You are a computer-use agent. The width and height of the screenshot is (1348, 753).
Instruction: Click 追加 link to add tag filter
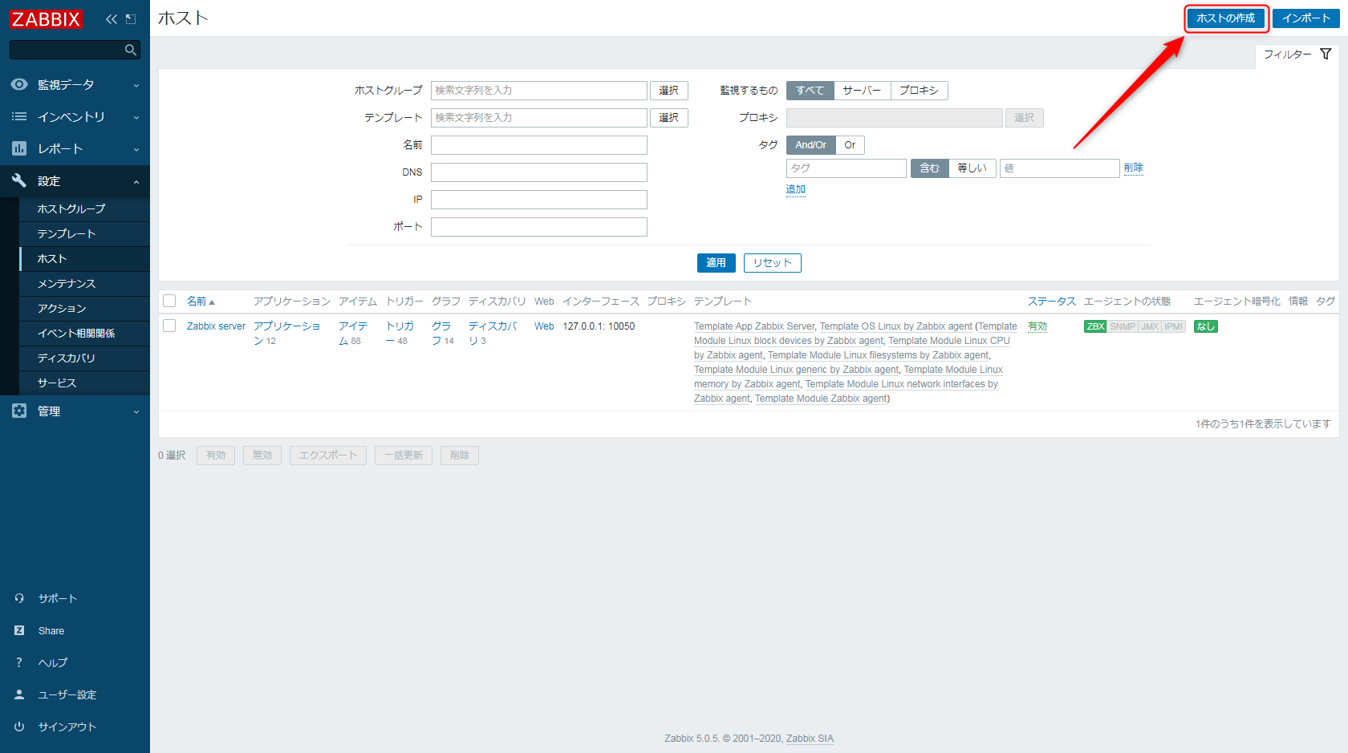[x=796, y=190]
